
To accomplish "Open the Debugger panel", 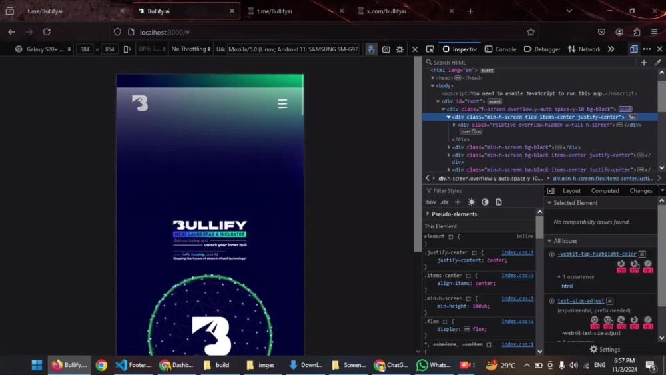I will coord(542,49).
